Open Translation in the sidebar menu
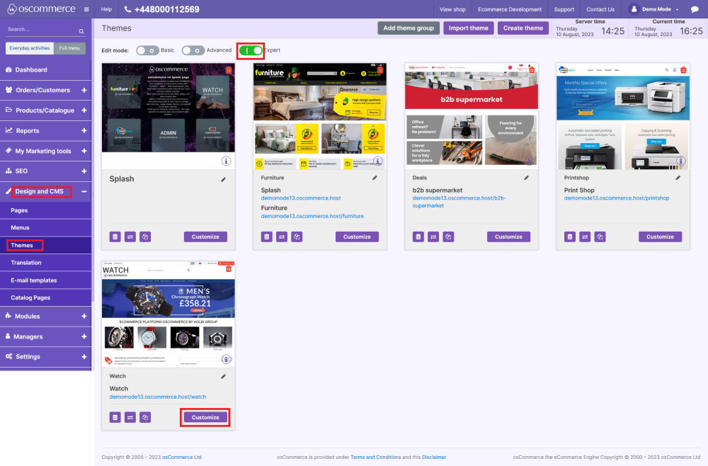This screenshot has height=466, width=708. coord(26,263)
